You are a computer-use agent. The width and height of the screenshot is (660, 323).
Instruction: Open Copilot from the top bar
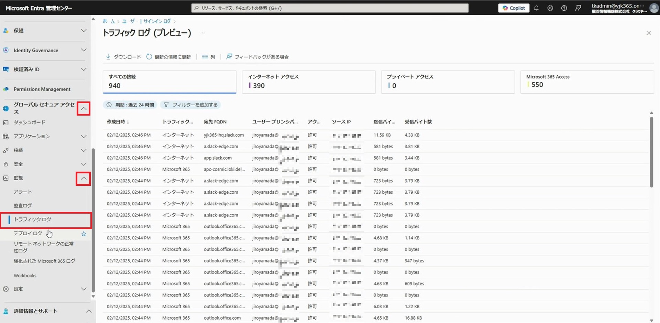pos(514,8)
